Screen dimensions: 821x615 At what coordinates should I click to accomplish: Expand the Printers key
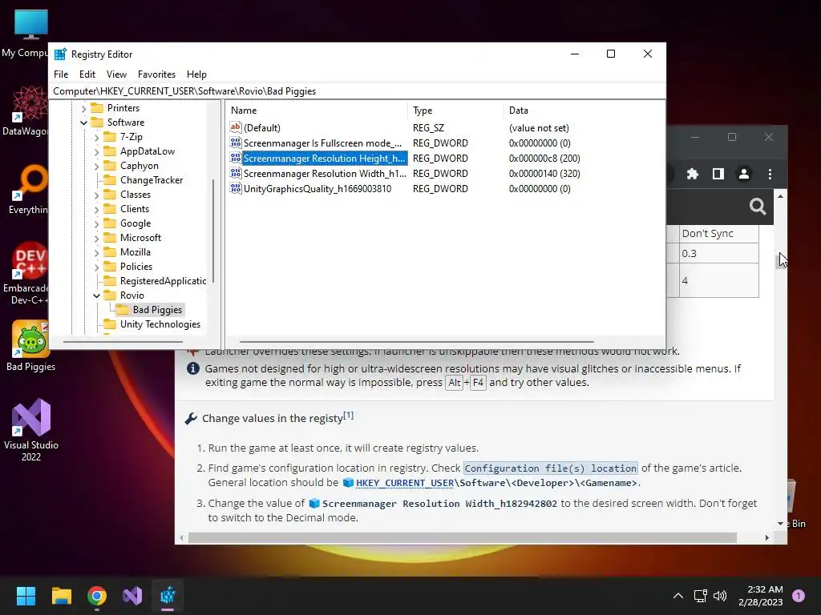pyautogui.click(x=83, y=109)
